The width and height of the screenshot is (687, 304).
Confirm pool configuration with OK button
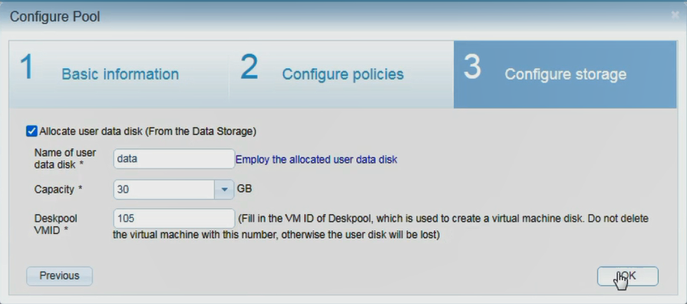(627, 276)
